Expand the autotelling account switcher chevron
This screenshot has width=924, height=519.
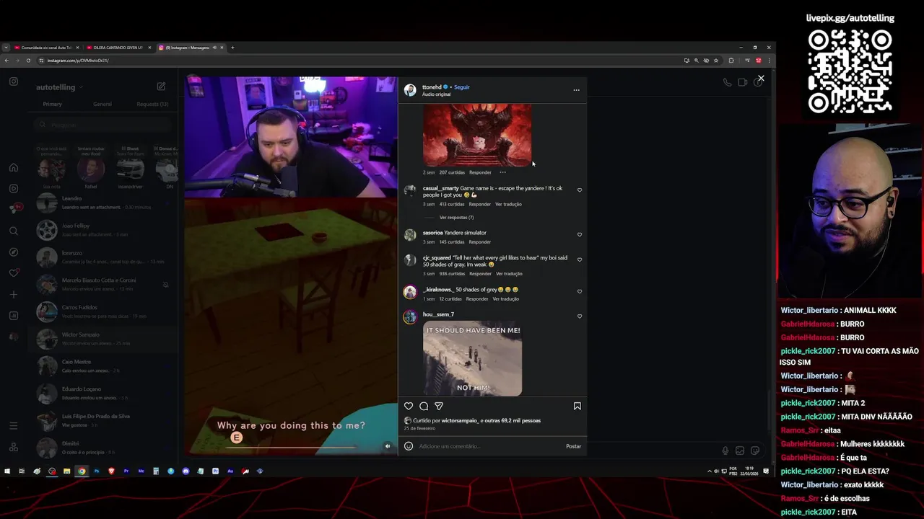click(81, 87)
